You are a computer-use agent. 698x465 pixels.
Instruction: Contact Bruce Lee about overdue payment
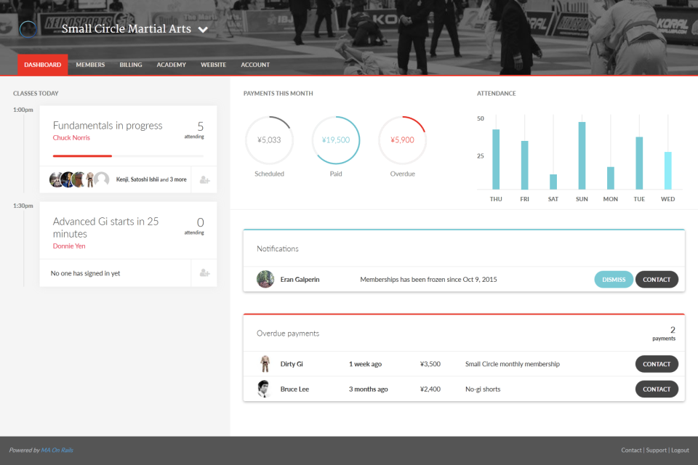657,389
